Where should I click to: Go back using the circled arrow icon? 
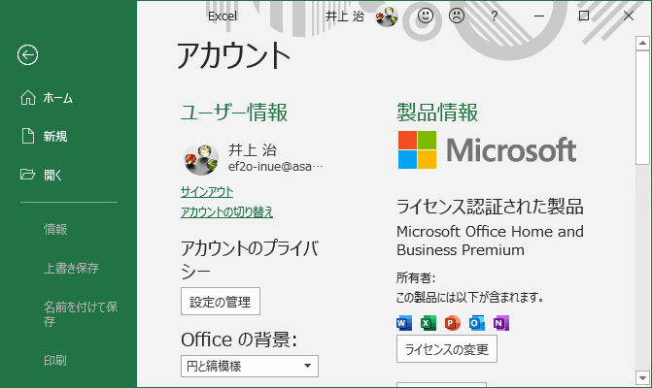coord(28,54)
